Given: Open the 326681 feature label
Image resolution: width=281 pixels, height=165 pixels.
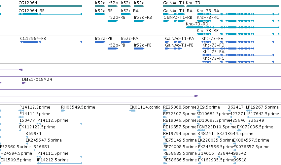Looking at the screenshot, I should 41,147.
